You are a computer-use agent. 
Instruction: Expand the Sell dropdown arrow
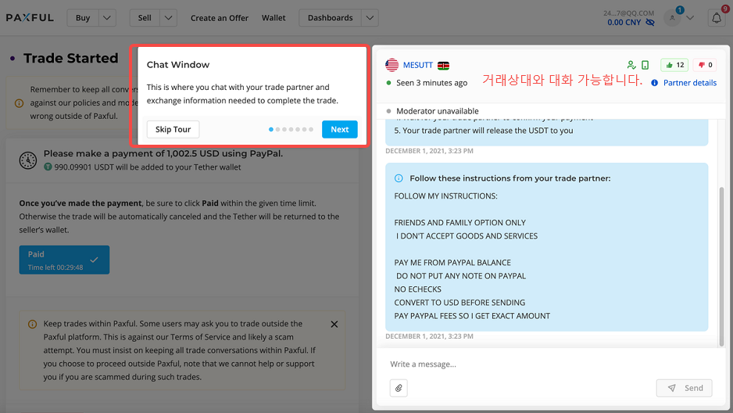point(168,18)
